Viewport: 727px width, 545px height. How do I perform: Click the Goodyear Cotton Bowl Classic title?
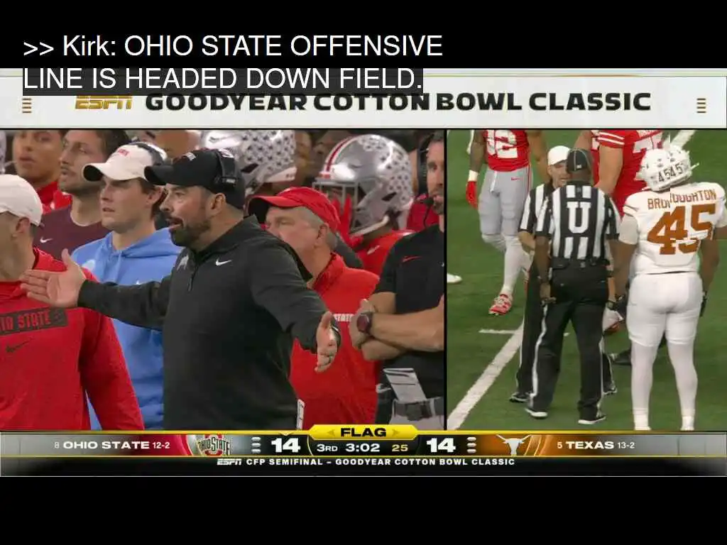[398, 102]
